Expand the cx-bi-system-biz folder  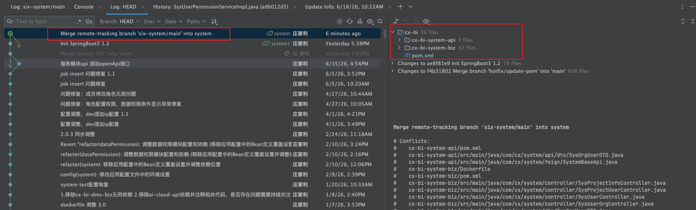click(399, 48)
